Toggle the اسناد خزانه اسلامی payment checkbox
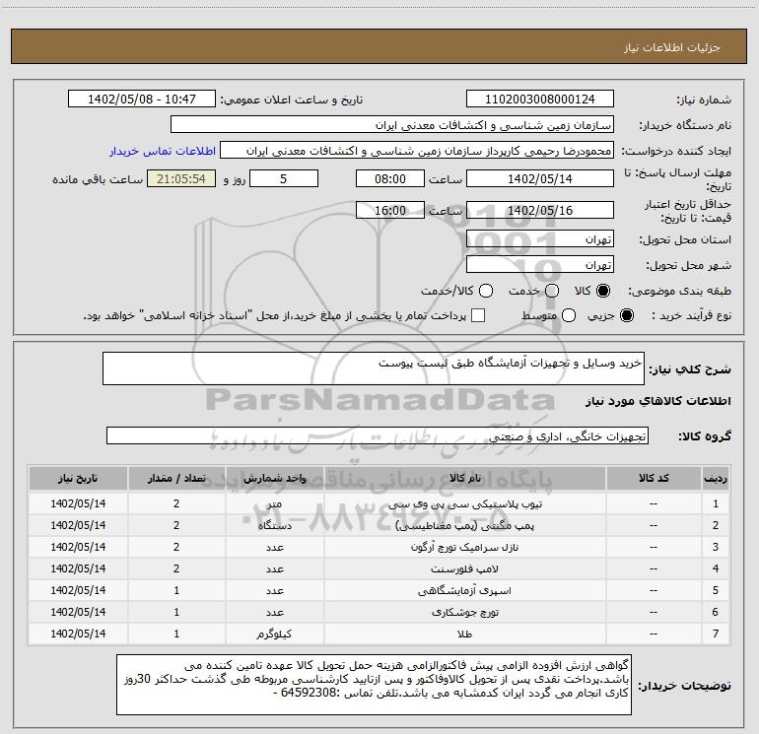759x734 pixels. coord(478,315)
